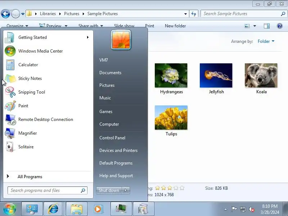This screenshot has height=216, width=288.
Task: Open Internet Explorer from the taskbar
Action: pos(53,209)
